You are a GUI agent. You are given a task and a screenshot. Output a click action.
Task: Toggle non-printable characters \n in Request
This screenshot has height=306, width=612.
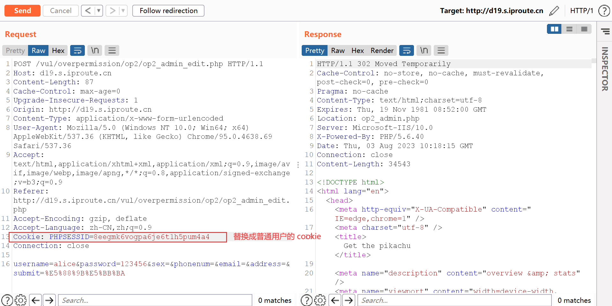pyautogui.click(x=95, y=50)
